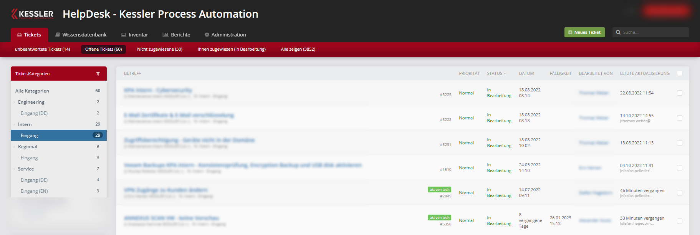Click the 'akt von tech' tag on ticket #2849

click(439, 190)
